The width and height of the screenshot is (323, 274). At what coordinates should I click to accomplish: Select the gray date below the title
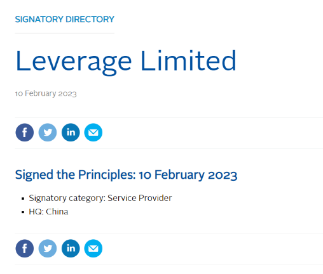tap(46, 93)
